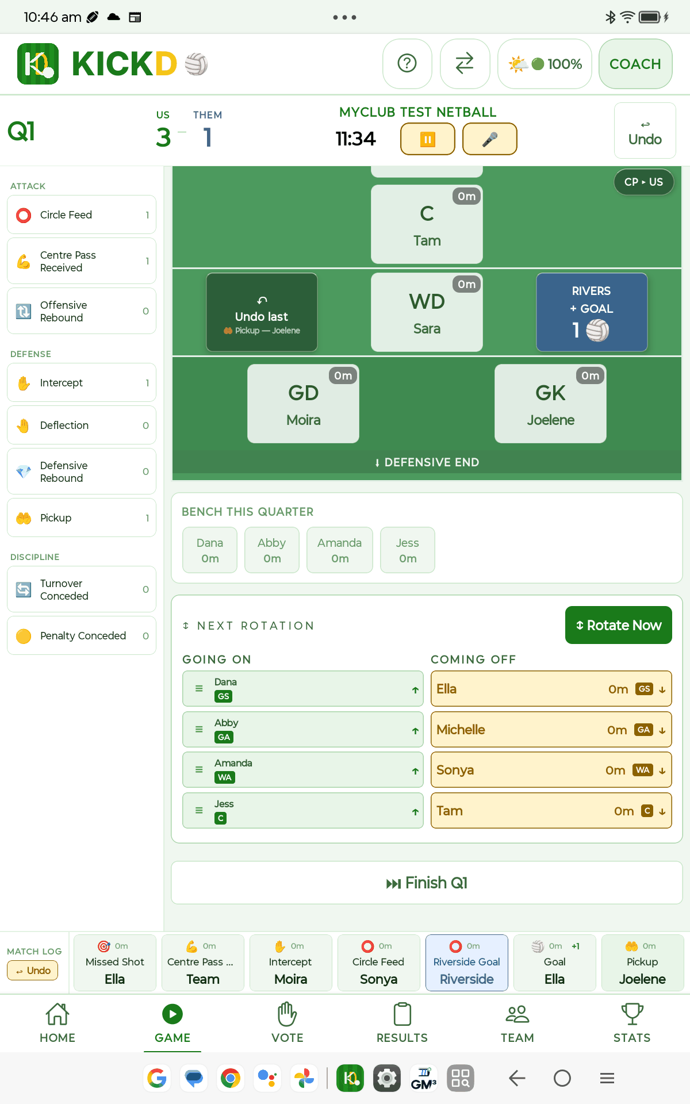Go to the HOME tab
This screenshot has height=1104, width=690.
57,1023
